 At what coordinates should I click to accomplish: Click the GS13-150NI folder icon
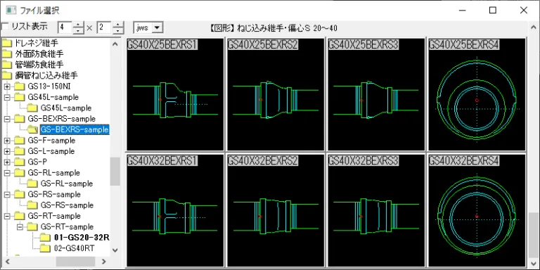pyautogui.click(x=20, y=86)
